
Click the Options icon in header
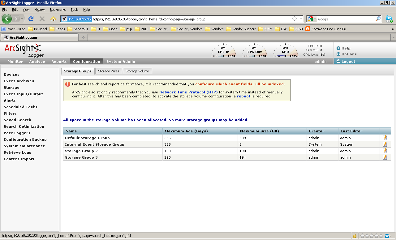(338, 54)
